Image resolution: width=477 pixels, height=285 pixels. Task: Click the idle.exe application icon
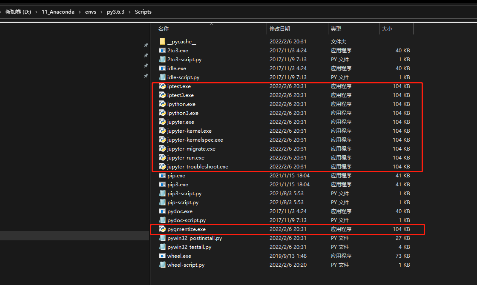pyautogui.click(x=162, y=68)
